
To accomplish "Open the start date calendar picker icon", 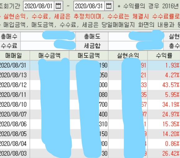I will [58, 6].
